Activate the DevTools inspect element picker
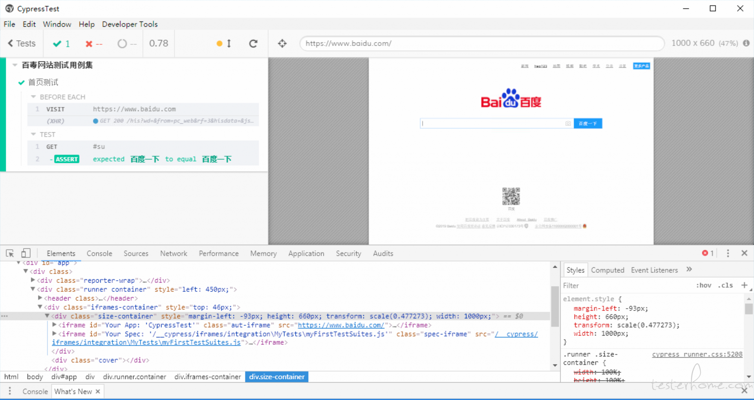Screen dimensions: 754x400 coord(10,253)
